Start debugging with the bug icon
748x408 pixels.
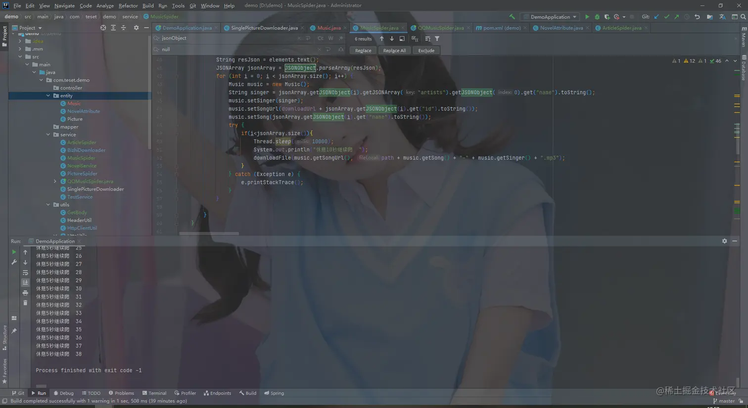point(597,17)
